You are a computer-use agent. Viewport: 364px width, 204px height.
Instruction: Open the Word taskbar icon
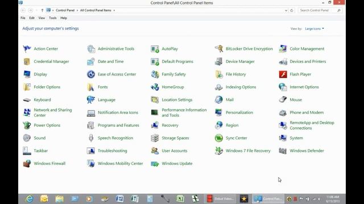pos(120,199)
